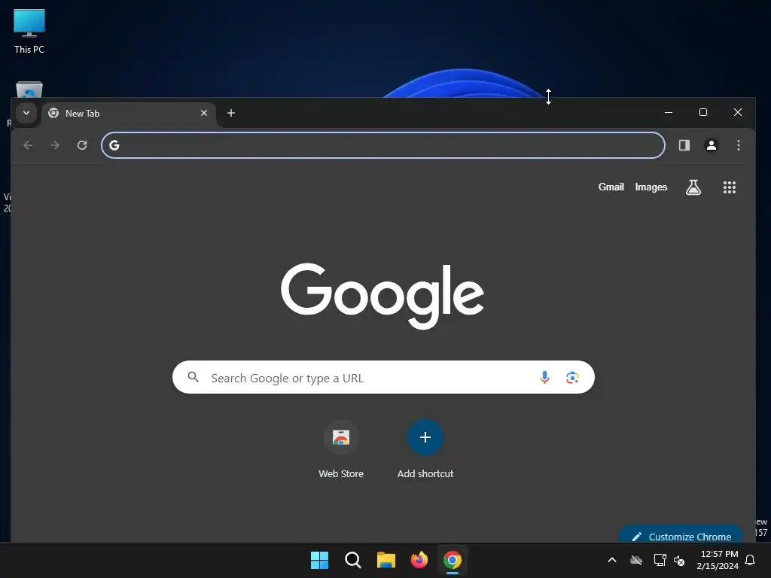
Task: Select the New Tab tab
Action: point(129,114)
